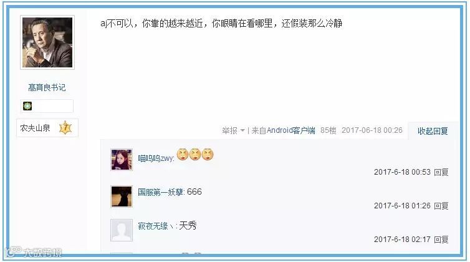The width and height of the screenshot is (470, 262).
Task: Open default avatar of 寂夜无缘丶
Action: click(122, 230)
